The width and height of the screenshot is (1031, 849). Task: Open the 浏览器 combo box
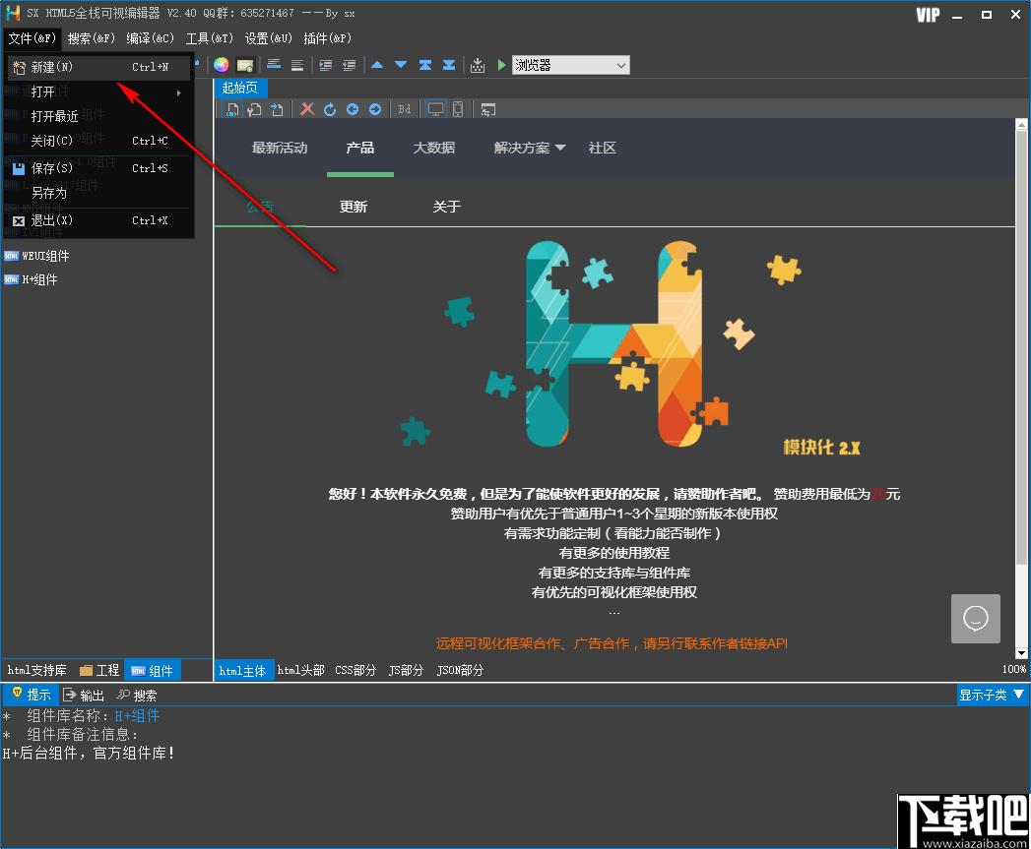571,65
